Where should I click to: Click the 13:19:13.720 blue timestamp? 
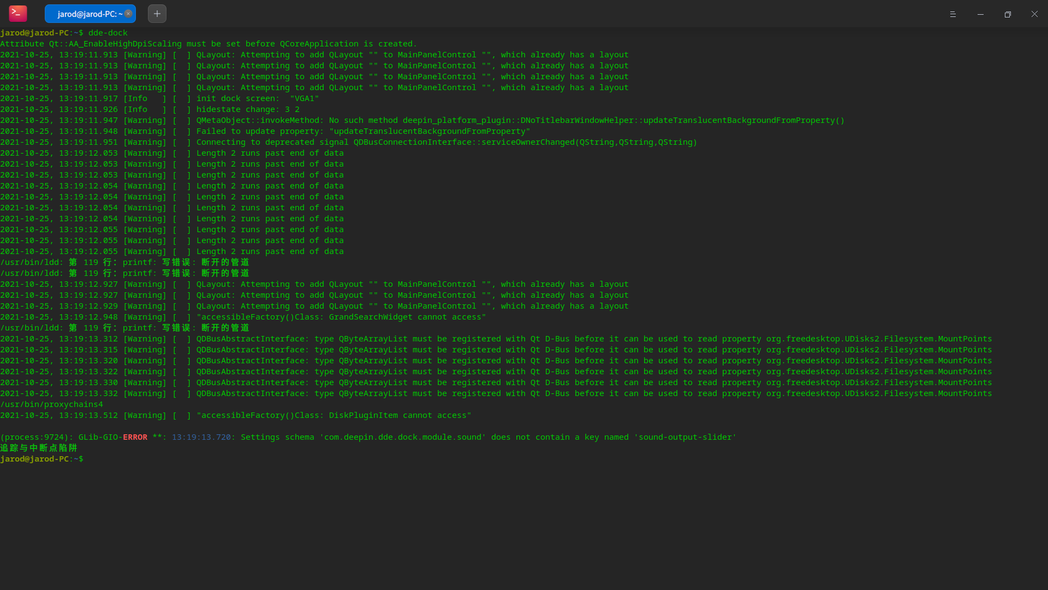click(x=201, y=437)
